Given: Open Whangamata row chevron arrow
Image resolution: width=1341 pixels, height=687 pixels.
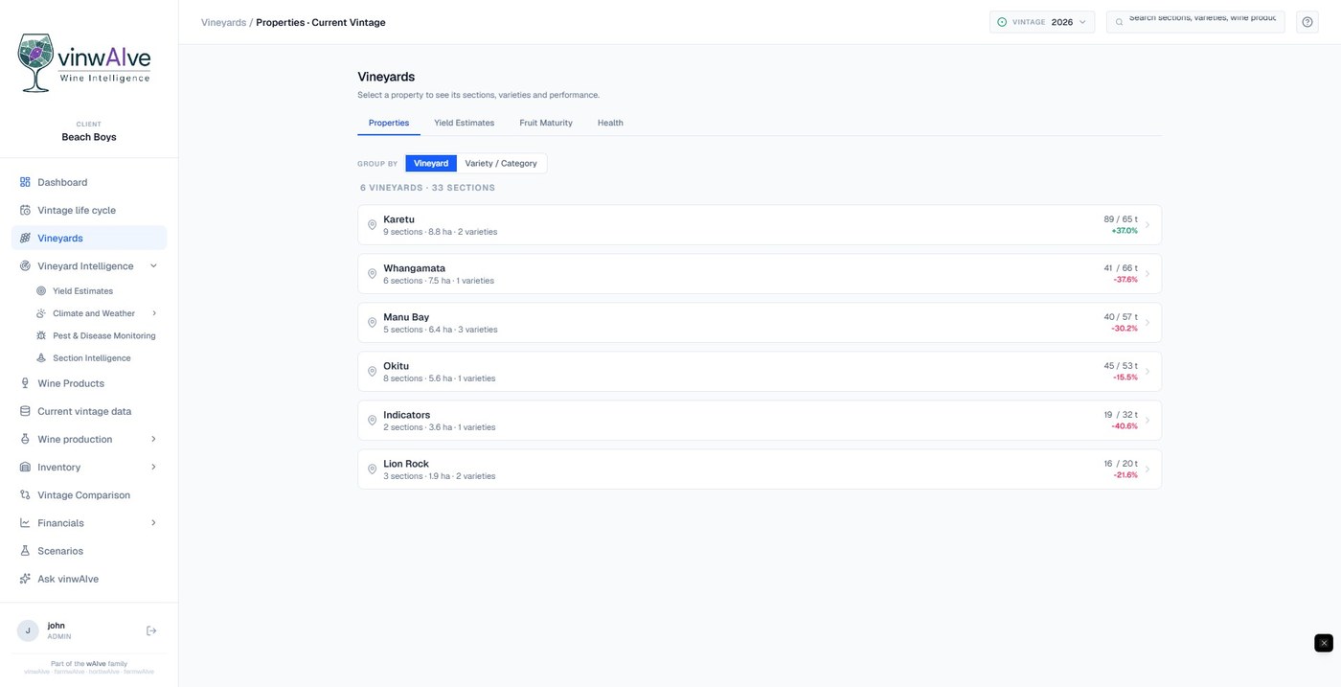Looking at the screenshot, I should coord(1148,274).
